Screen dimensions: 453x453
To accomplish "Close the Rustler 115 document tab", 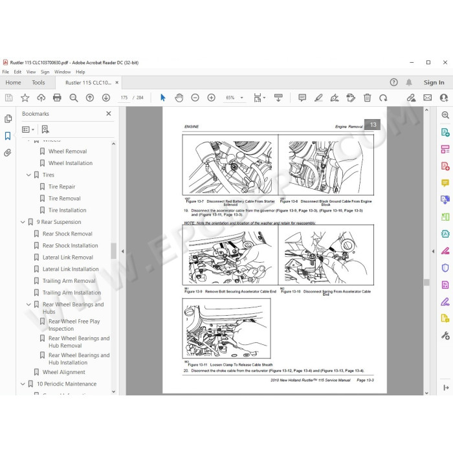I will coord(116,83).
